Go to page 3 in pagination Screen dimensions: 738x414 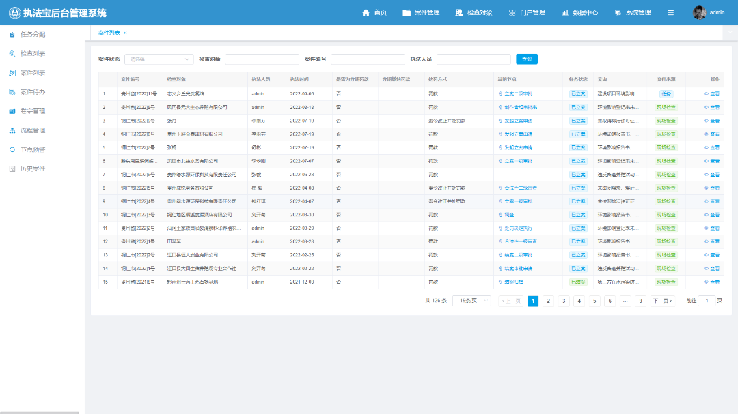564,301
